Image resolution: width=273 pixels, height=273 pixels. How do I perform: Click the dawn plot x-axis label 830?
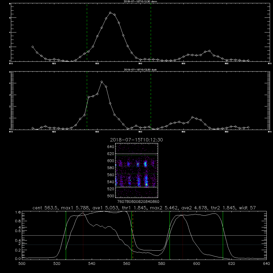tap(97, 64)
